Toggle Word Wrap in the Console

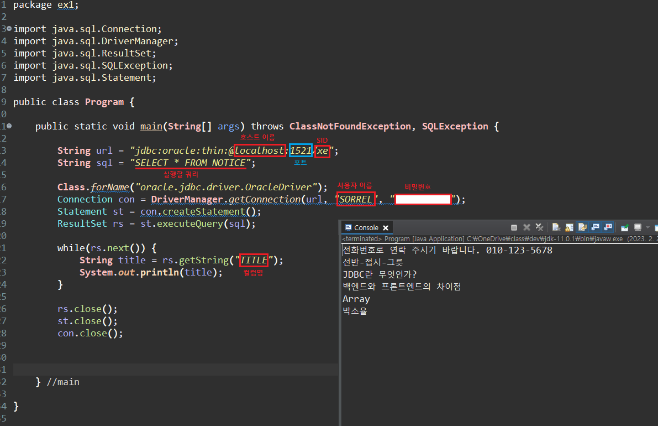pos(582,227)
